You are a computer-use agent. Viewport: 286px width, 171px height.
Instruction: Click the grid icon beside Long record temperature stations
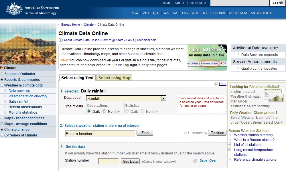tap(230, 150)
